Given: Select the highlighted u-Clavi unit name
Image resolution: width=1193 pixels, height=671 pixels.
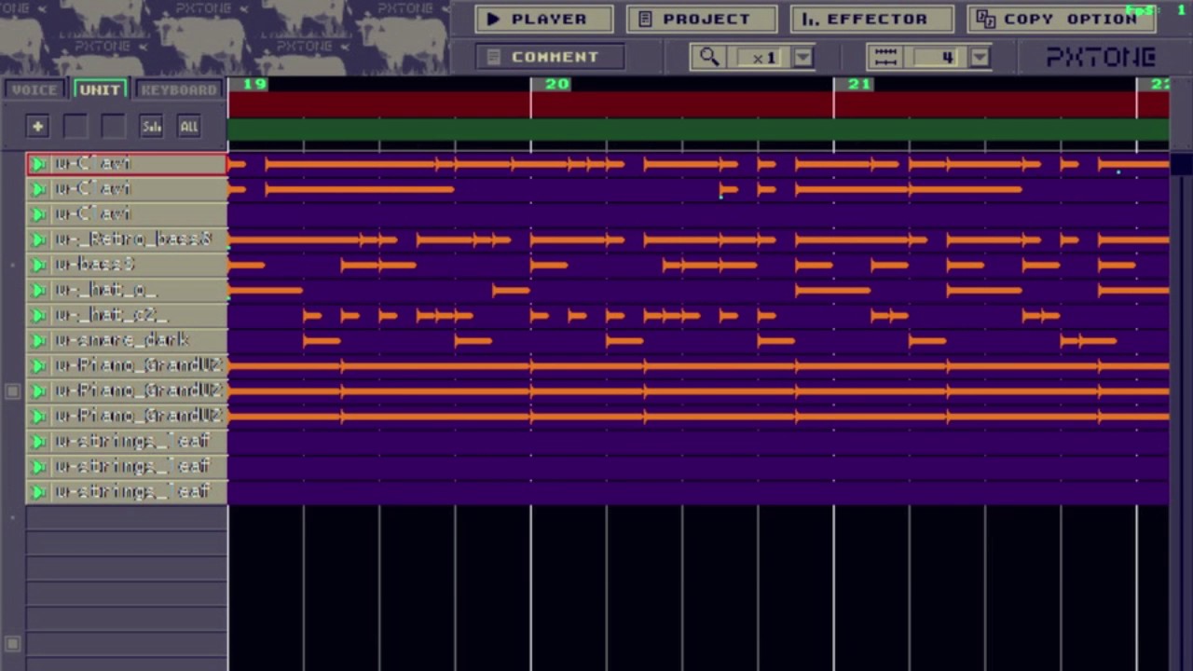Looking at the screenshot, I should pyautogui.click(x=93, y=164).
